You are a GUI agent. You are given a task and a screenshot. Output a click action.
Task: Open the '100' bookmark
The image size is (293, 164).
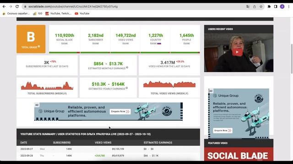point(38,14)
